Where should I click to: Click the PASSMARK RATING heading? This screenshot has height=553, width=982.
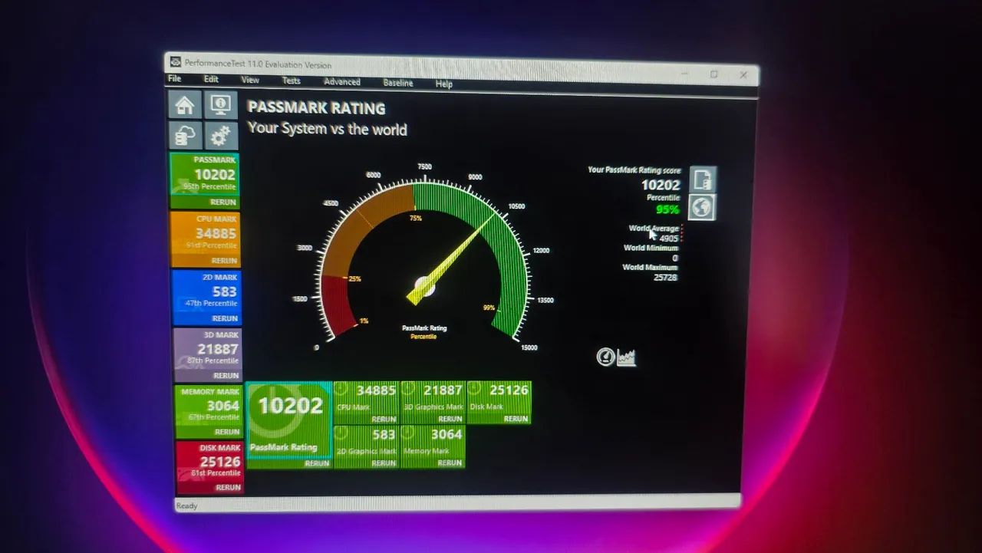316,108
